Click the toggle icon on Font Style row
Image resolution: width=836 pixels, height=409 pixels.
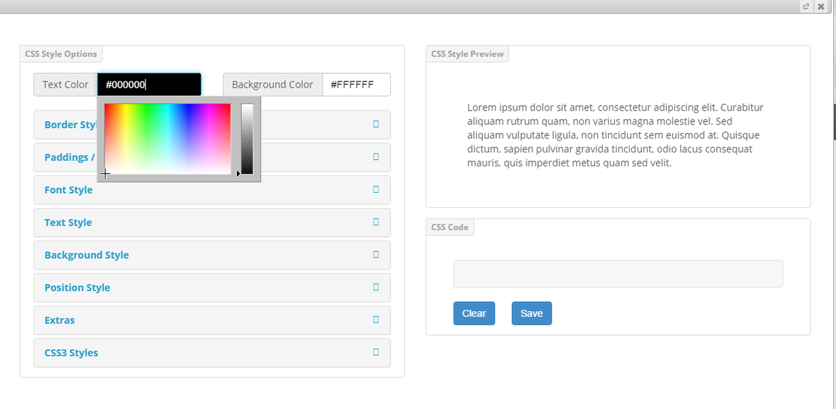click(376, 189)
